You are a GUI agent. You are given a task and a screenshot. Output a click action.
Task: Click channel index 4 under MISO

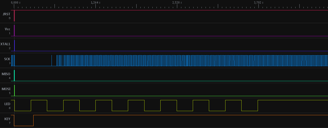pyautogui.click(x=10, y=78)
